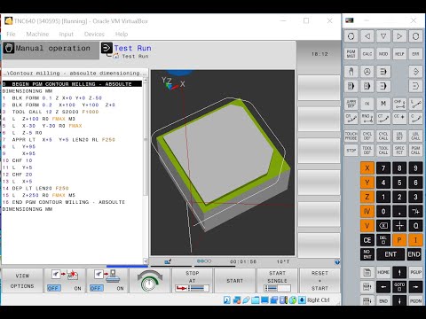This screenshot has height=319, width=426.
Task: Click the START SINGLE soft key
Action: (x=278, y=281)
